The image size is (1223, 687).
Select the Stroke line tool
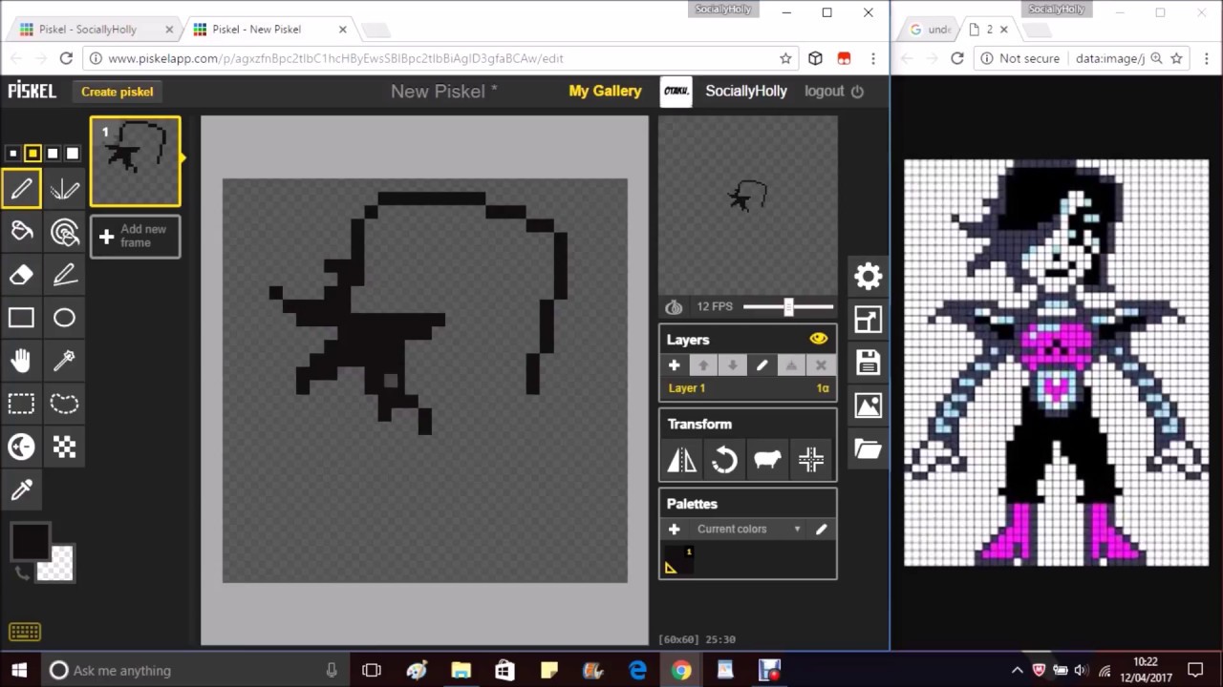coord(64,275)
